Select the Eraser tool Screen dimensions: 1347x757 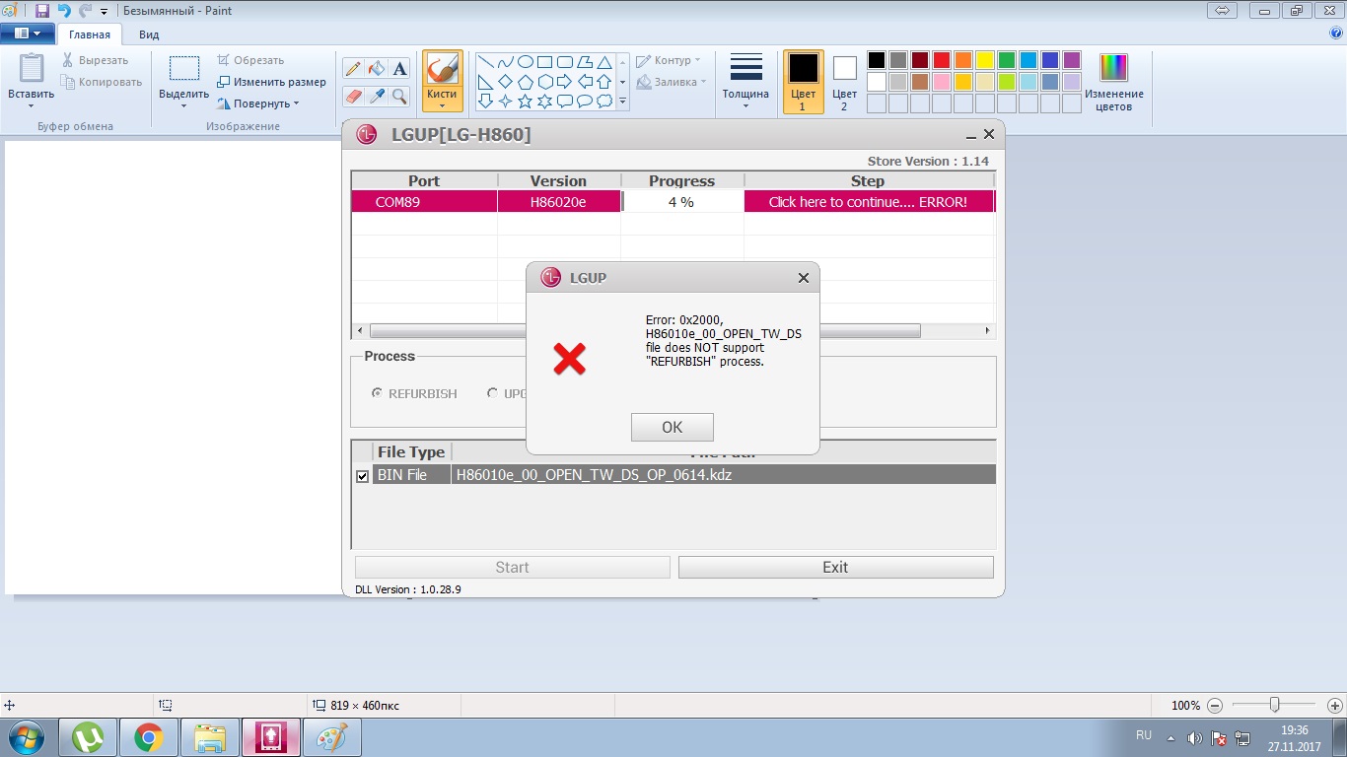tap(352, 96)
